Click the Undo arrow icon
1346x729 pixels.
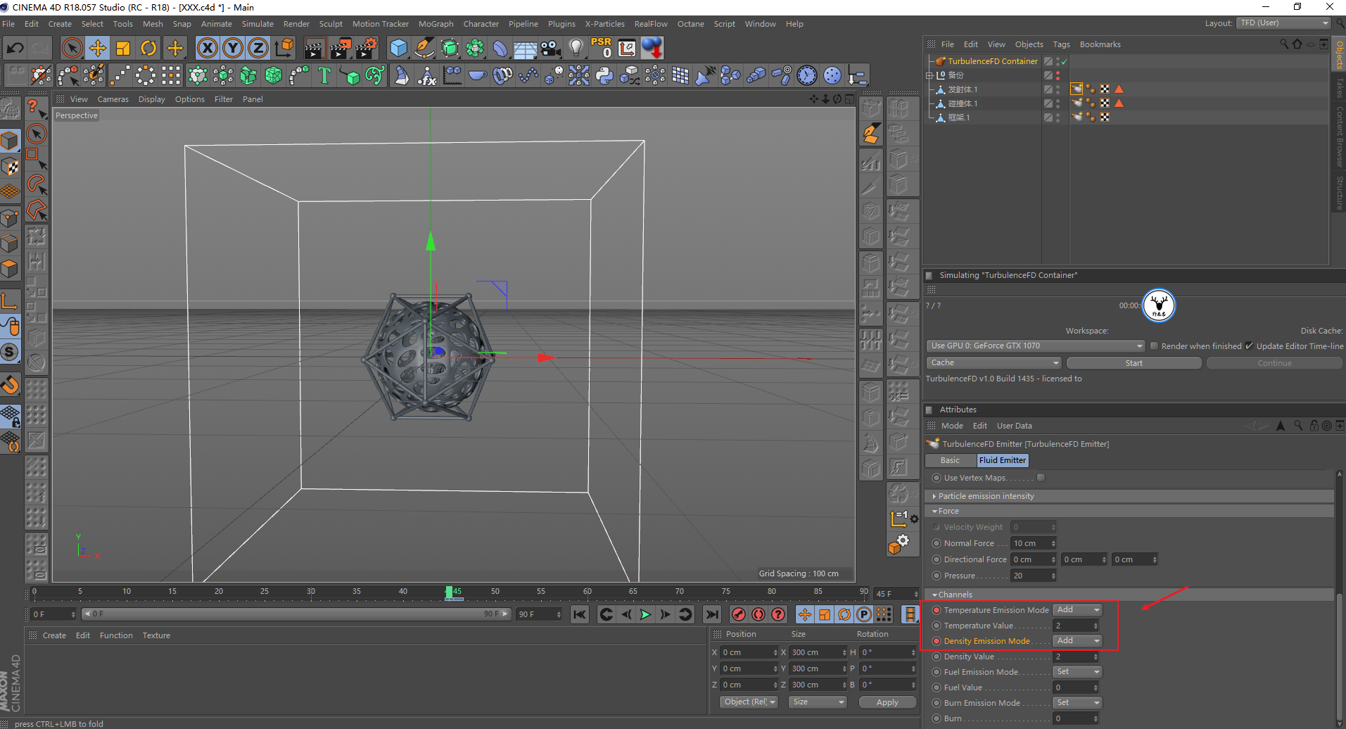click(x=15, y=48)
